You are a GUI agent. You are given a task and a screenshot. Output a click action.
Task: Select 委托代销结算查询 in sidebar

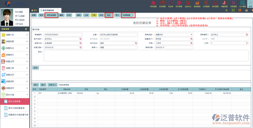(16, 108)
